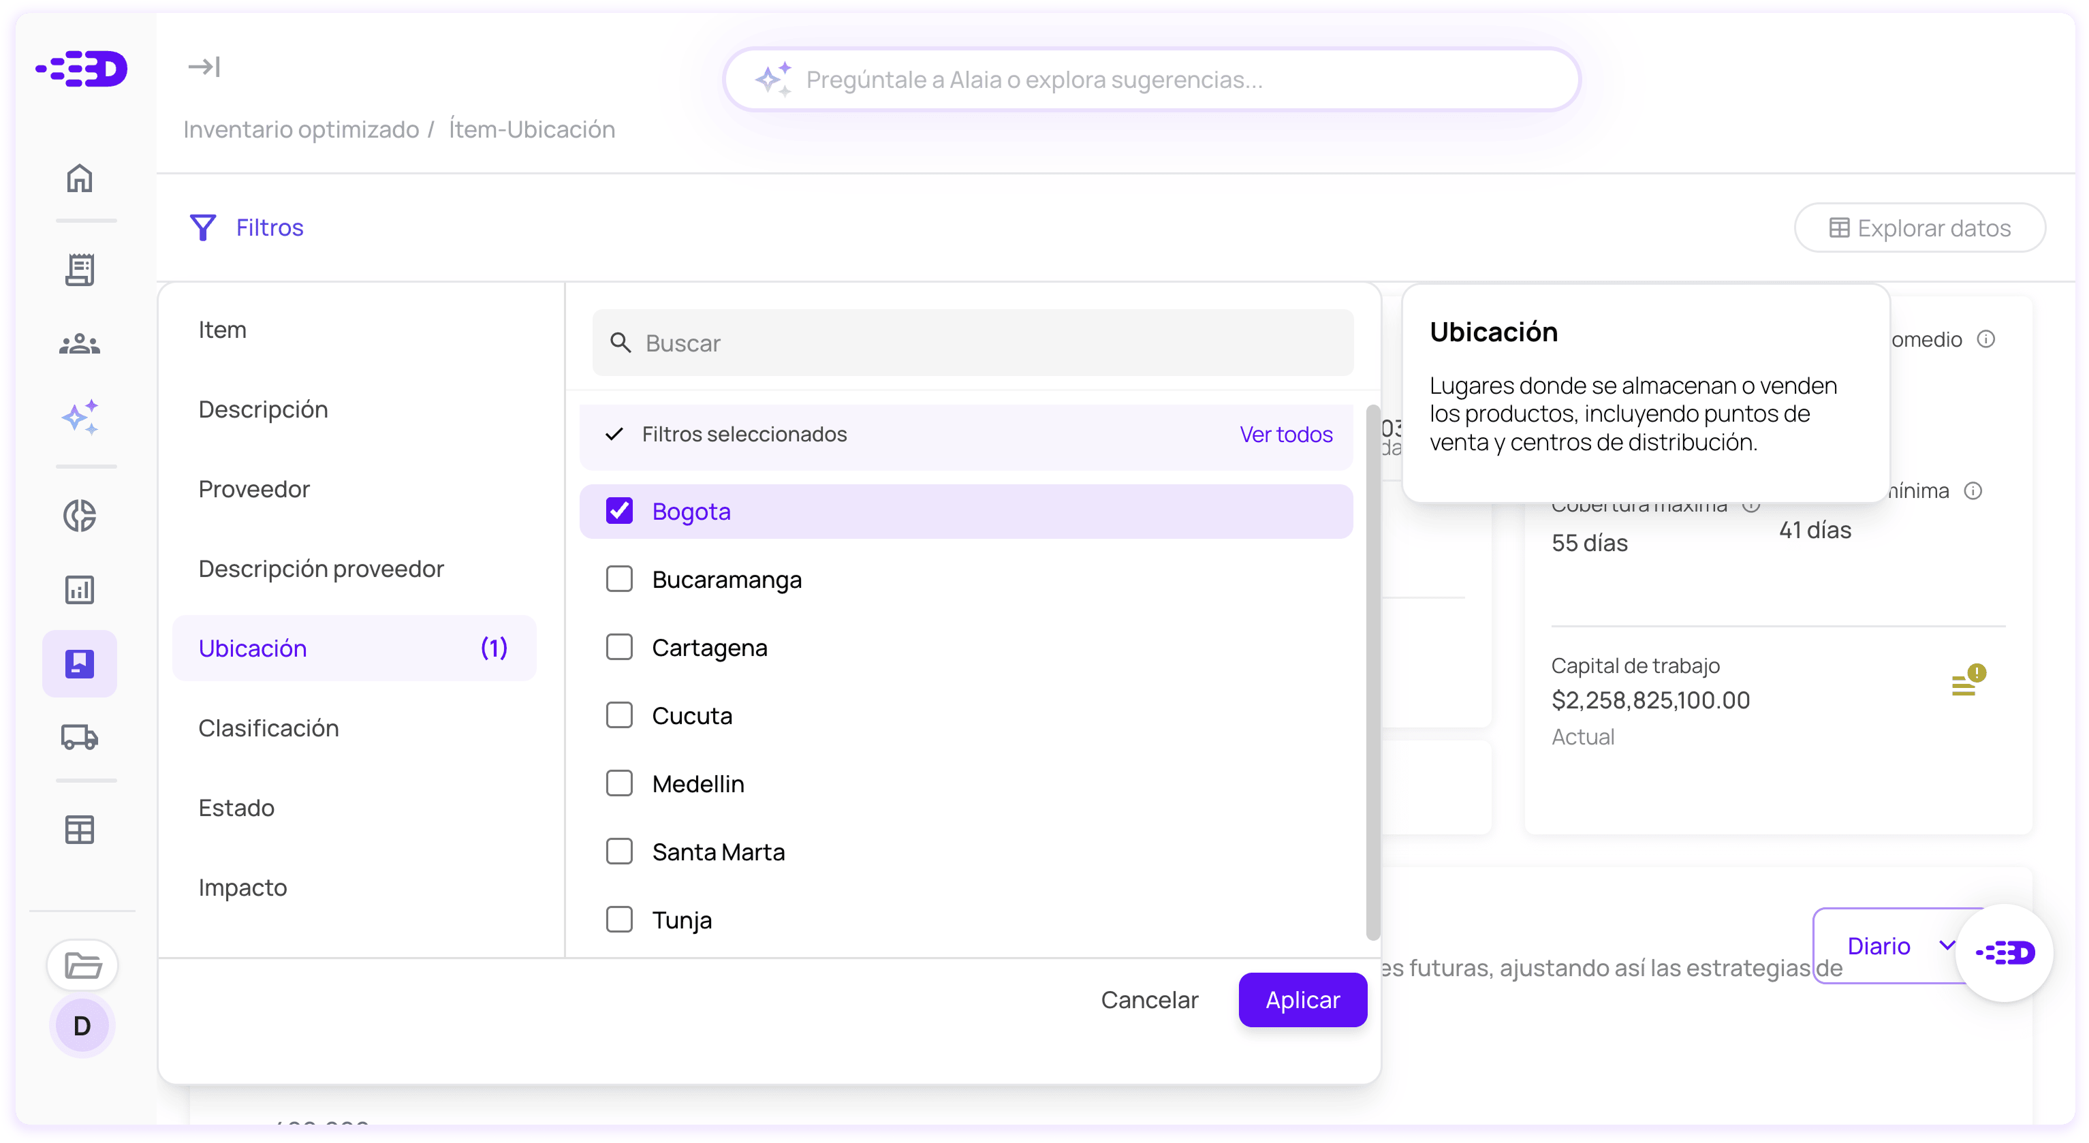Click the location list scrollbar
This screenshot has width=2089, height=1143.
pos(1372,673)
